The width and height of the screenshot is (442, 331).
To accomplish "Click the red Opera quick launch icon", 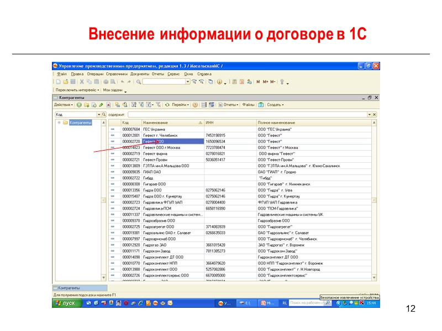I will [x=126, y=303].
